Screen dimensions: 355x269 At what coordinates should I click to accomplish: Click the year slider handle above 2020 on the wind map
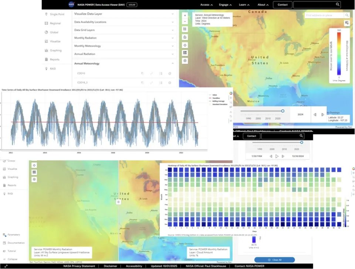[x=283, y=111]
